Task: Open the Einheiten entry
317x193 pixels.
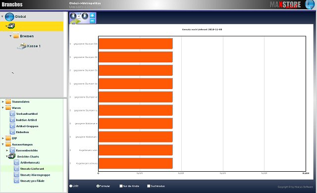Action: (x=22, y=132)
